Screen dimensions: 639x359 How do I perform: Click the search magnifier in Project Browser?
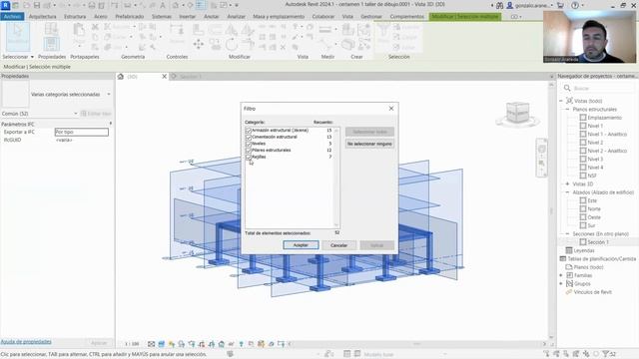tap(567, 88)
